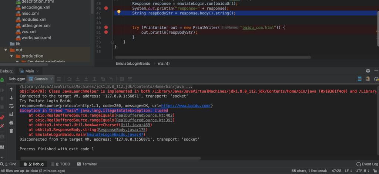The height and width of the screenshot is (174, 379).
Task: Open view breakpoints red circles icon
Action: 2,117
